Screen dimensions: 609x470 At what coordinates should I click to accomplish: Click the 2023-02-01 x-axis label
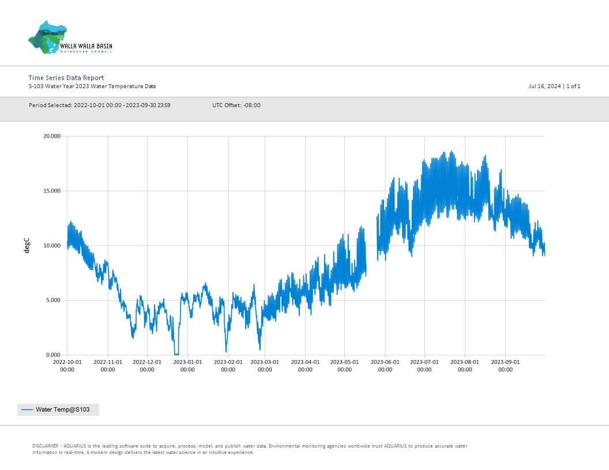point(228,366)
